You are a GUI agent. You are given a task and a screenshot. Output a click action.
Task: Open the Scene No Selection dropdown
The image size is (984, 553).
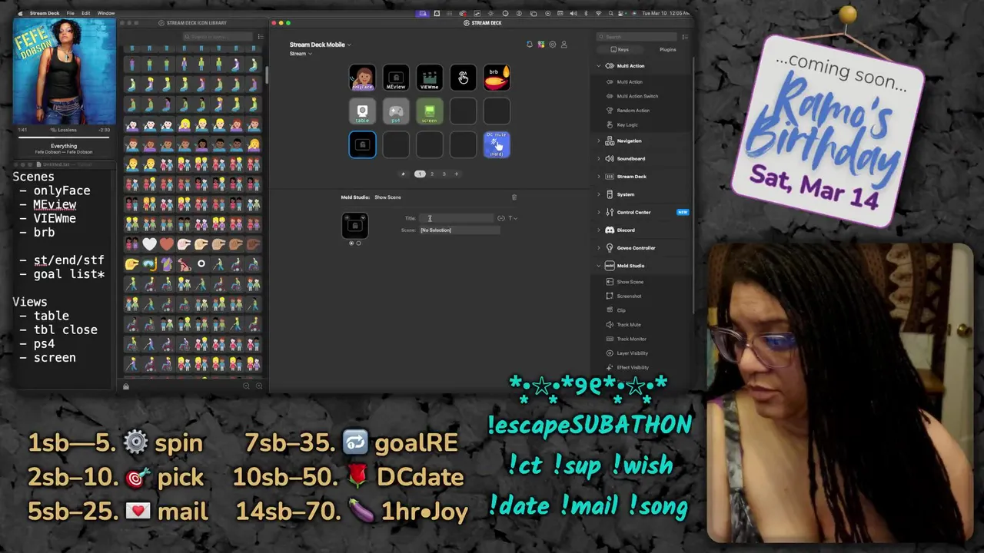click(460, 230)
